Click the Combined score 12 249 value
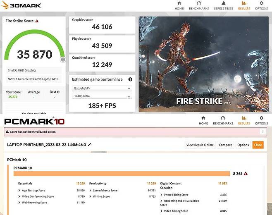This screenshot has width=272, height=215. click(x=102, y=65)
